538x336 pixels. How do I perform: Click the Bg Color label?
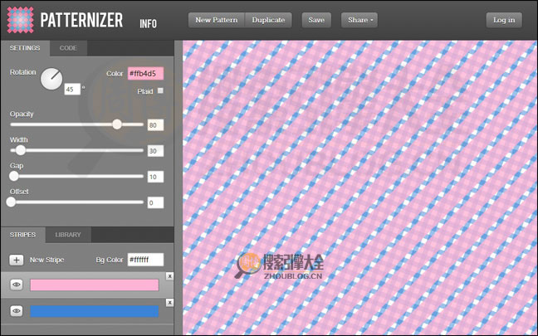pyautogui.click(x=110, y=260)
